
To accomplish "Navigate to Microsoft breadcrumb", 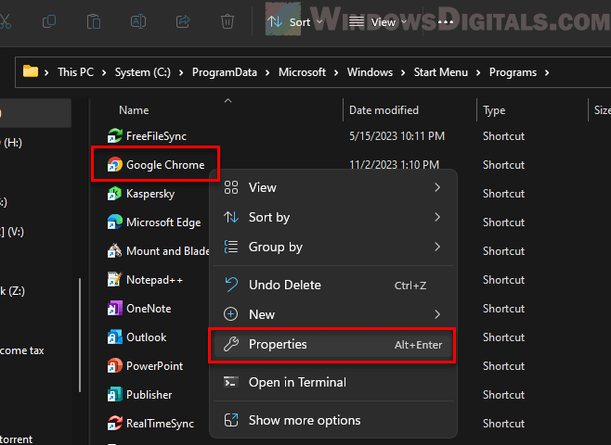I will [x=302, y=72].
